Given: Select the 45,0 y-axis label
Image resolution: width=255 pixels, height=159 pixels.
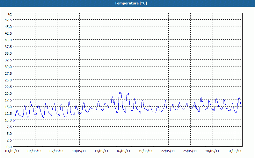Looking at the screenshot, I should 9,27.
